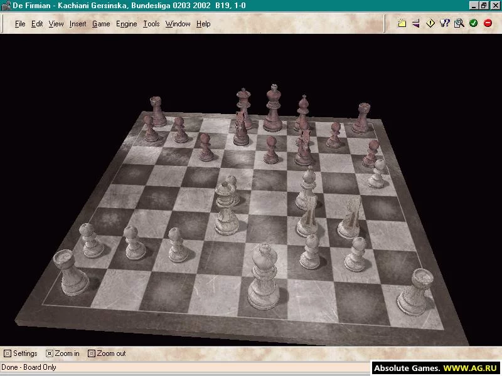Select the white queen in mid-board
Screen dimensions: 502x376
(226, 209)
